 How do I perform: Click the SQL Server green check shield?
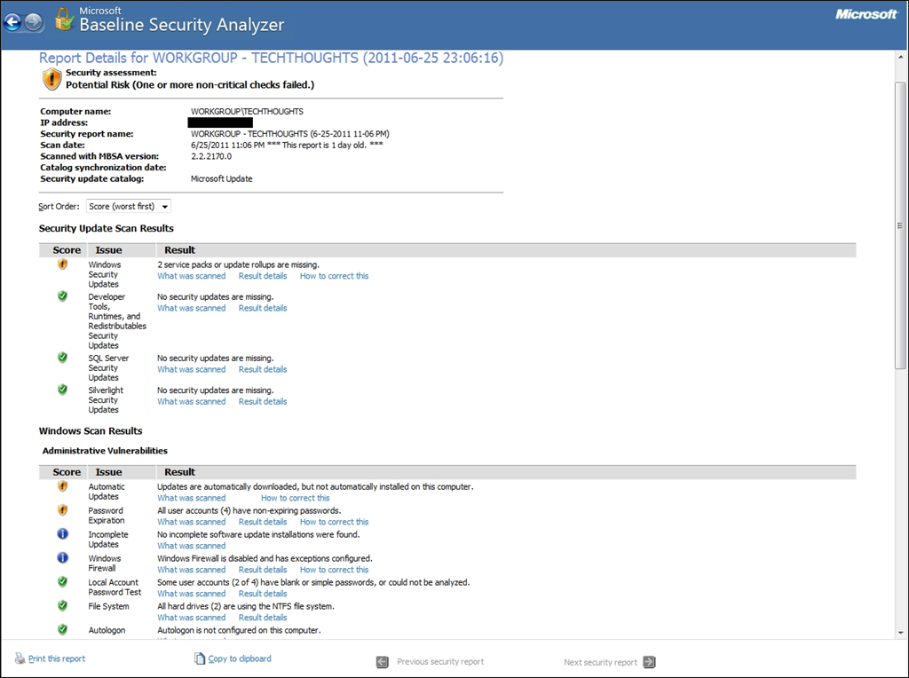[x=63, y=358]
